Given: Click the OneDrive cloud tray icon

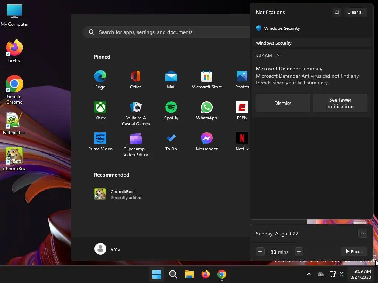Looking at the screenshot, I should (x=321, y=274).
